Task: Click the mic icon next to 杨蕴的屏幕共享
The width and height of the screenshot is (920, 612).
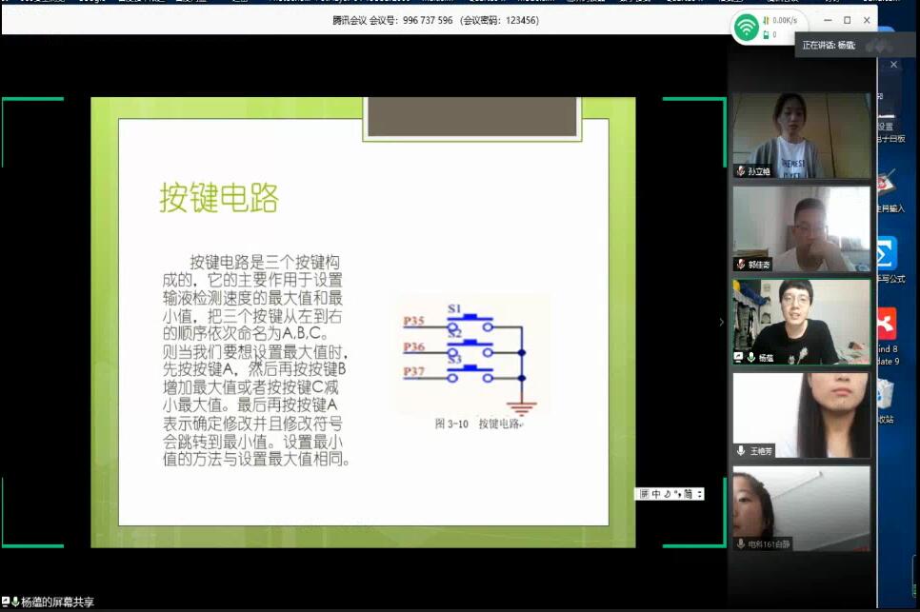Action: (x=15, y=602)
